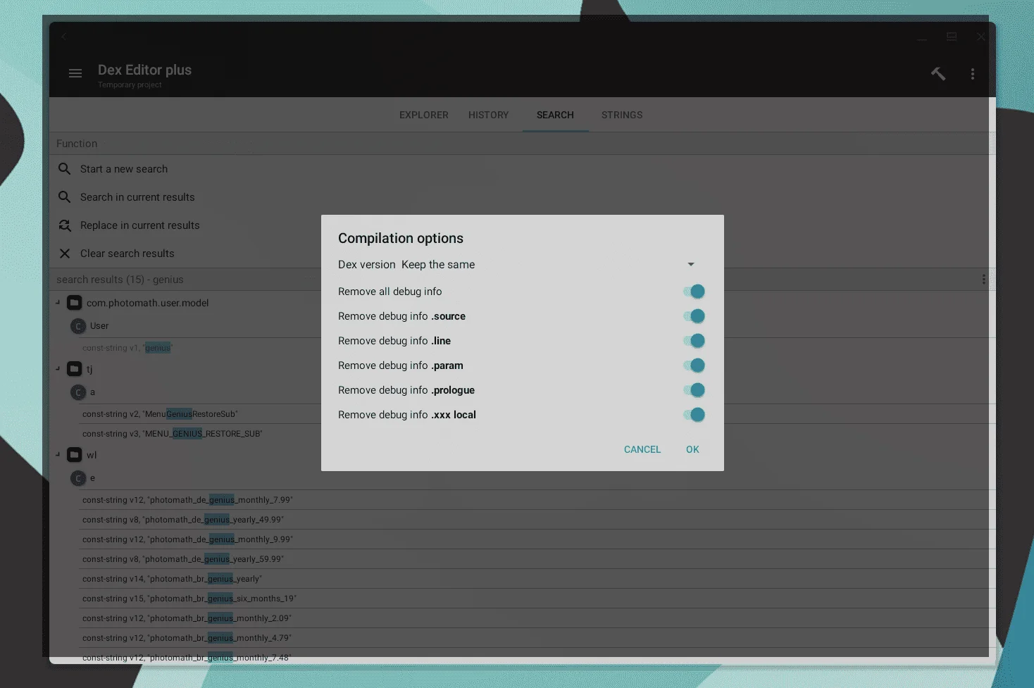Select the User class label
Screen dimensions: 1034x688
[99, 326]
